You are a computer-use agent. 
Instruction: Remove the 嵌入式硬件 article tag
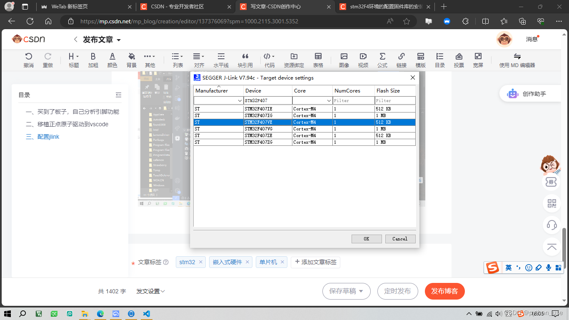click(x=247, y=262)
